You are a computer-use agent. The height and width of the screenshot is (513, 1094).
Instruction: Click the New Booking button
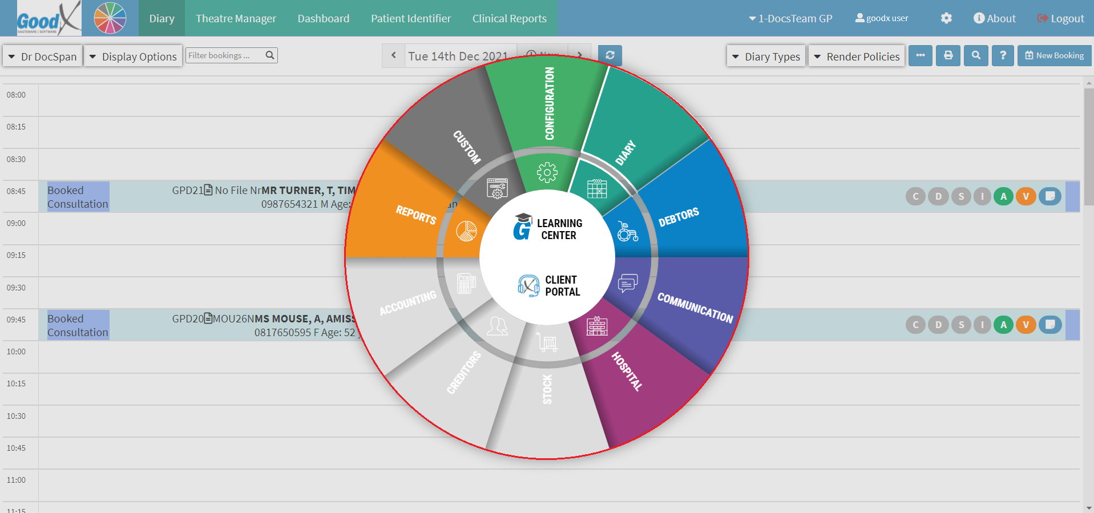[x=1054, y=56]
